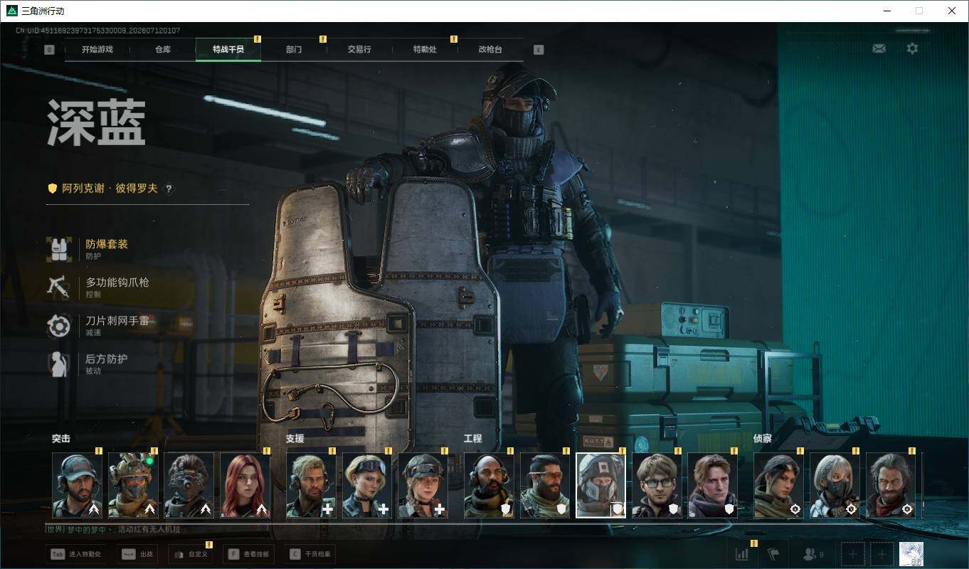Select the 多功能钩爪枪 crossbow skill icon
Viewport: 969px width, 569px height.
coord(59,287)
